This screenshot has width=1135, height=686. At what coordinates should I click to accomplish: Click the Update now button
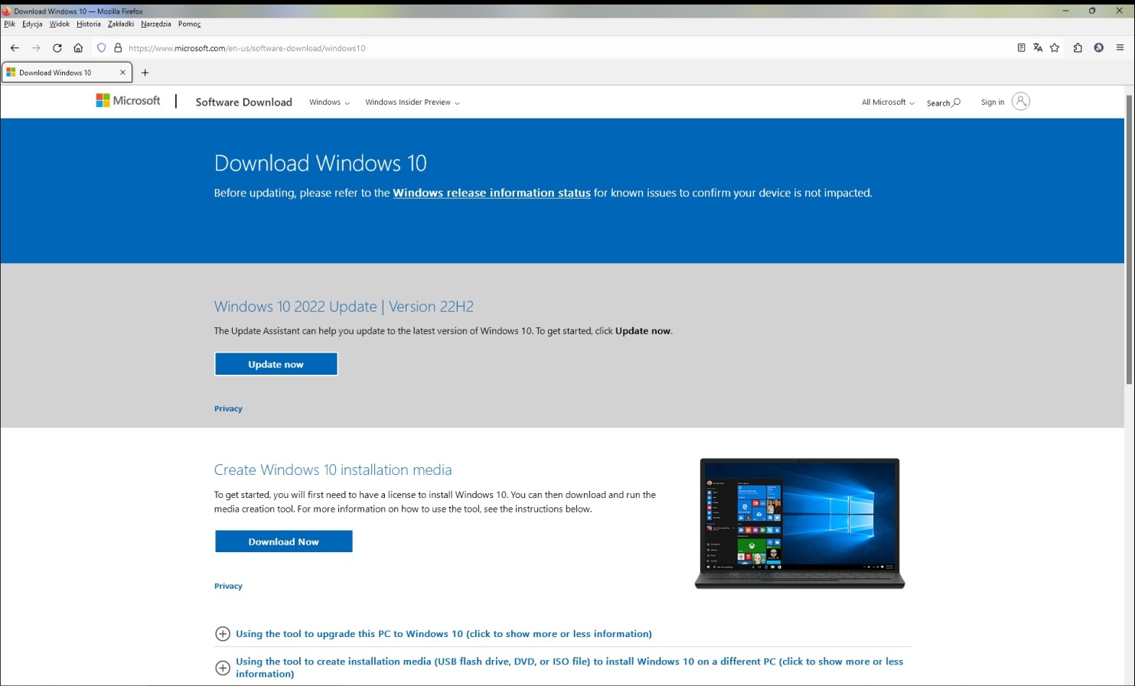pos(276,364)
